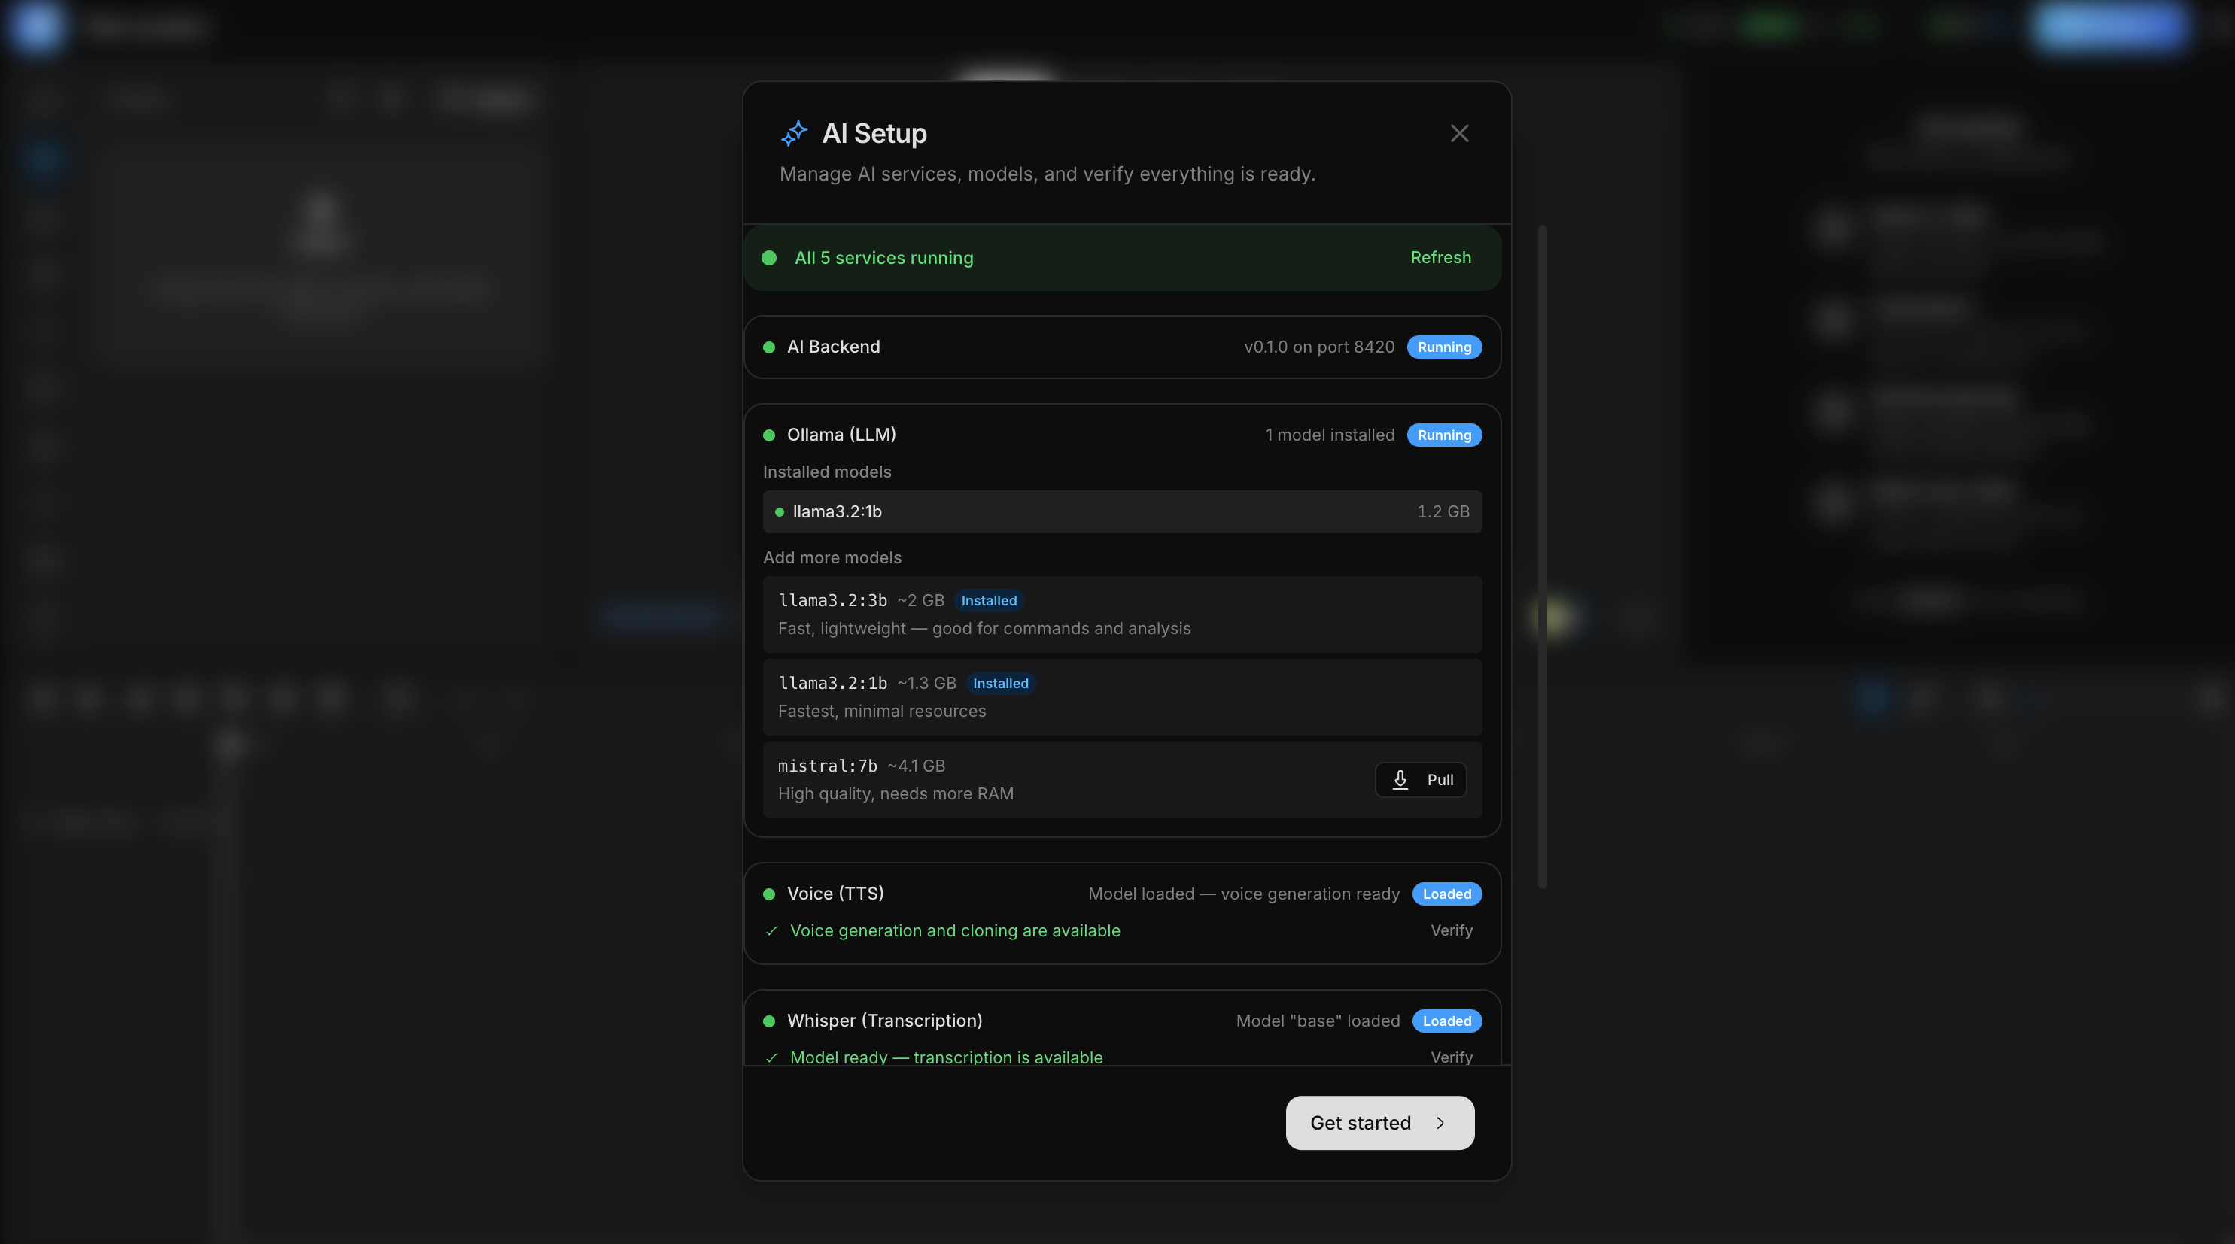The image size is (2235, 1244).
Task: Select the llama3.2:1b installed model row
Action: pyautogui.click(x=1122, y=511)
